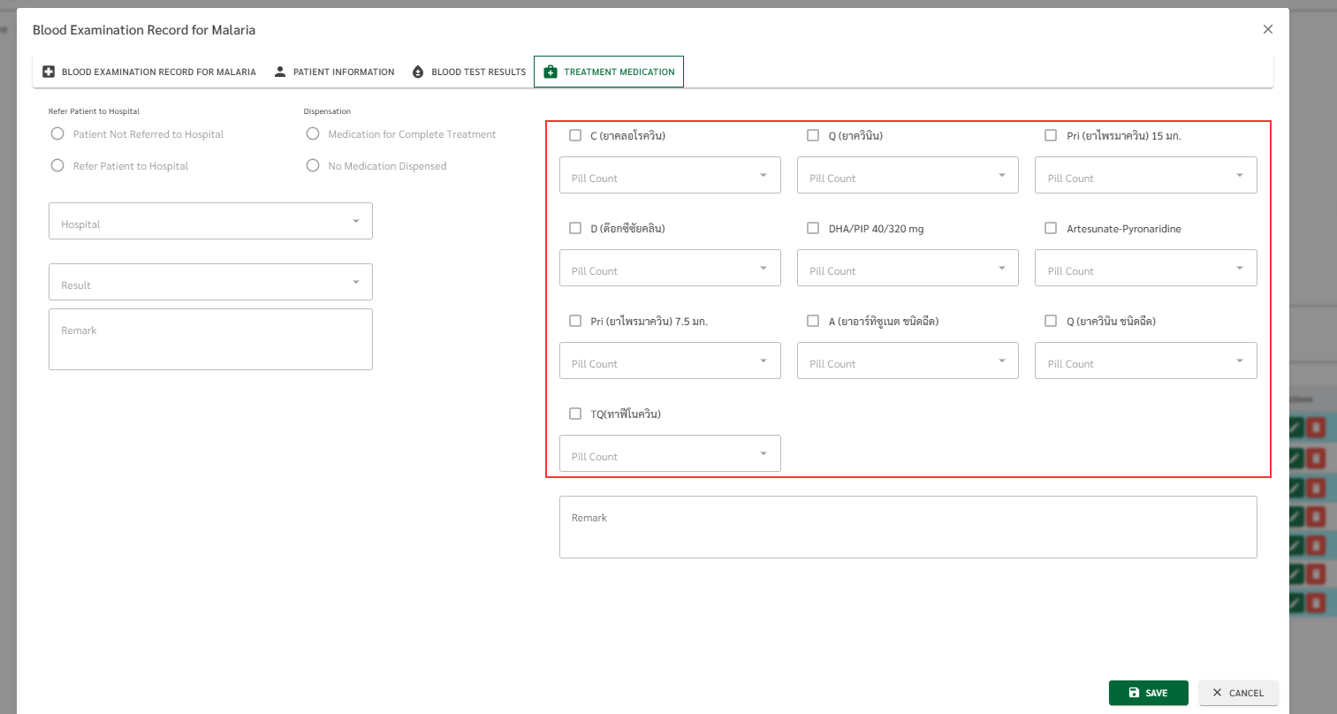
Task: Enable the Artesunate-Pyronaridine checkbox
Action: (1051, 228)
